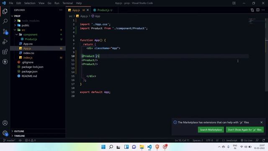Open package-lock.json in explorer
Viewport: 268px width, 151px height.
32,67
